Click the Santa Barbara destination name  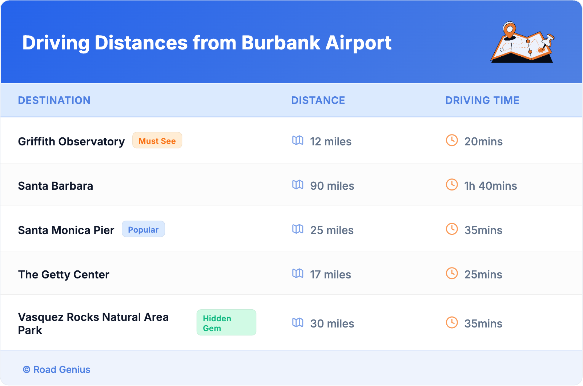point(56,186)
